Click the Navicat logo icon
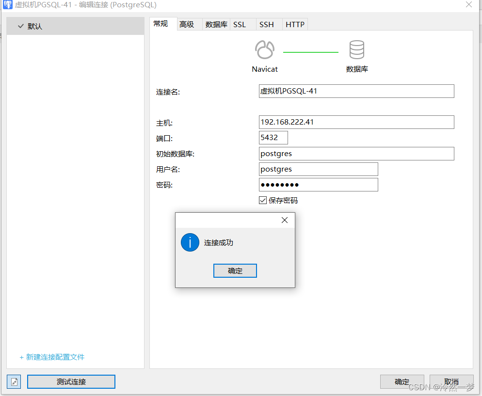The image size is (482, 396). pyautogui.click(x=265, y=49)
